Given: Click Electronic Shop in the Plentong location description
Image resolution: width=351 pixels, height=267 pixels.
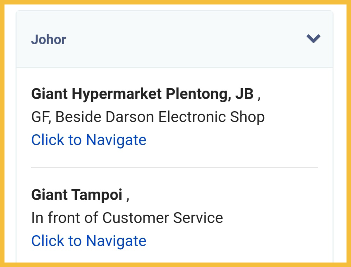Looking at the screenshot, I should click(x=211, y=117).
